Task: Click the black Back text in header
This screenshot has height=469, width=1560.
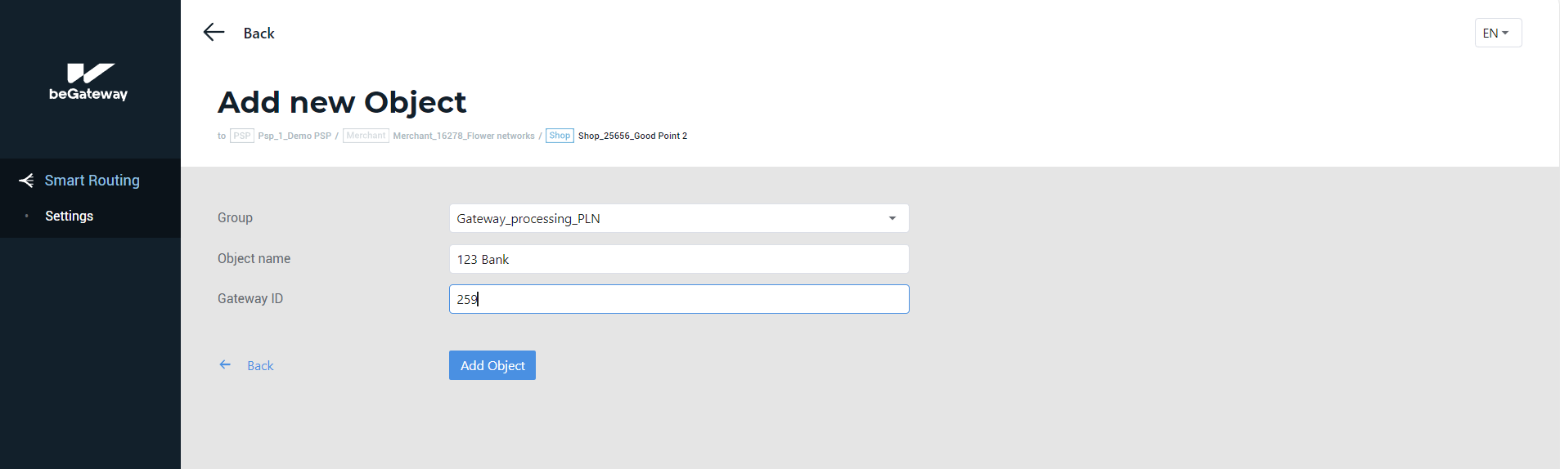Action: [259, 33]
